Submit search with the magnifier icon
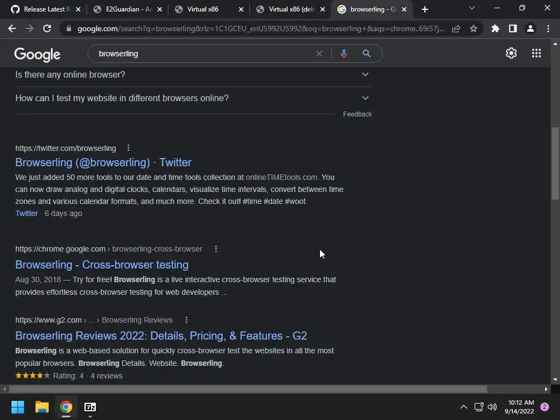The image size is (560, 420). point(366,54)
